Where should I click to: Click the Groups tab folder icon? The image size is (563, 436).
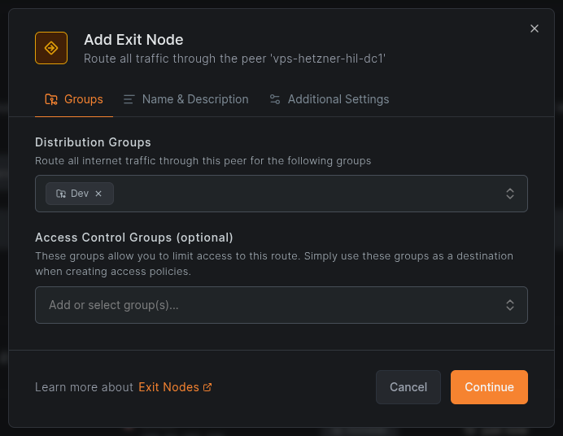[51, 99]
